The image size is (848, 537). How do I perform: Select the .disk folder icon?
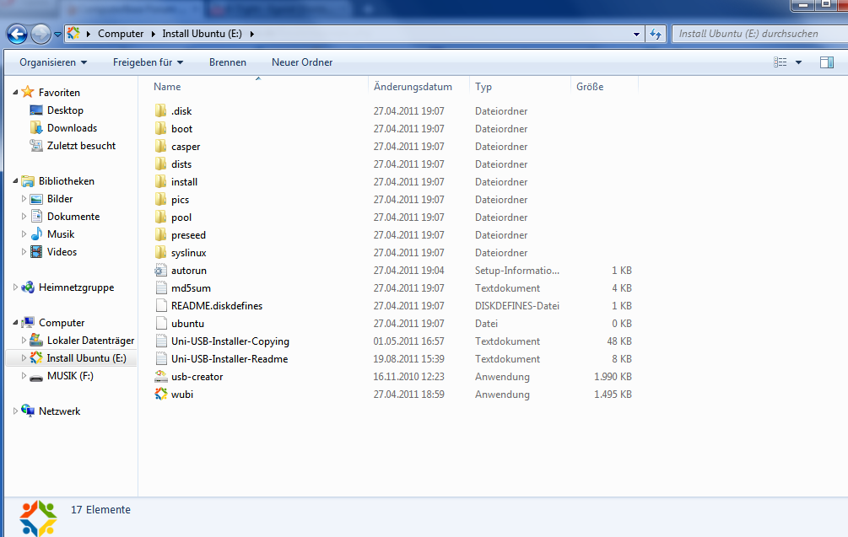click(x=160, y=110)
